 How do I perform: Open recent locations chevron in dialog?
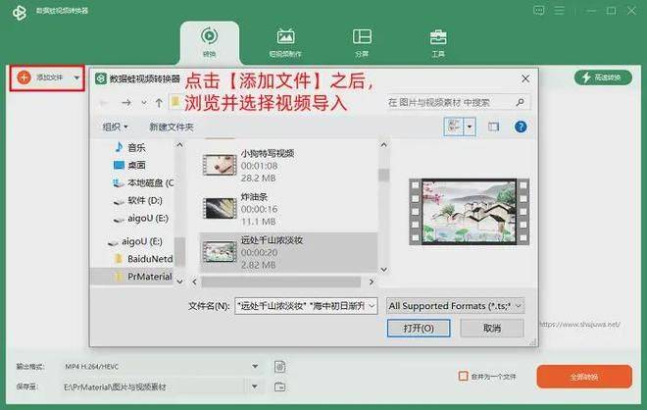pyautogui.click(x=143, y=102)
